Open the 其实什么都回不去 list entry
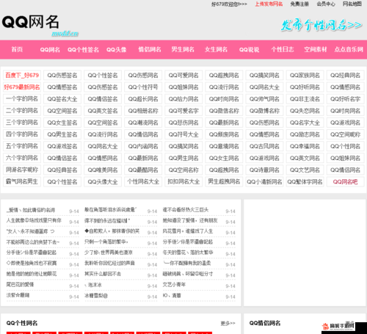 [x=103, y=274]
